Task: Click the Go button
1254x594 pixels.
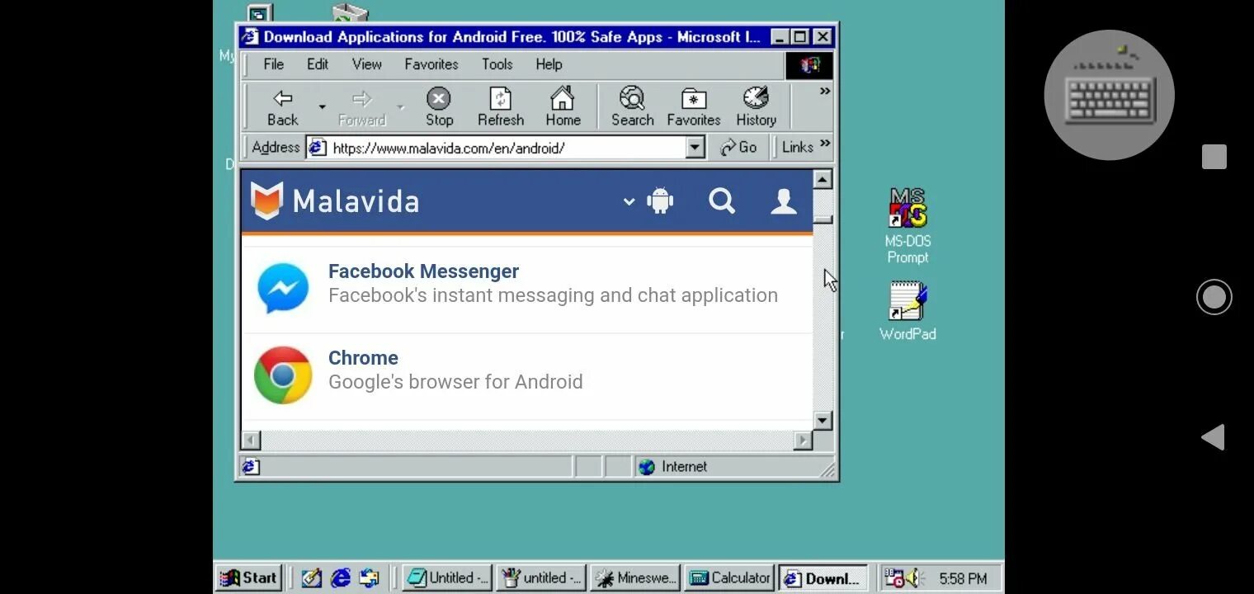Action: (x=738, y=148)
